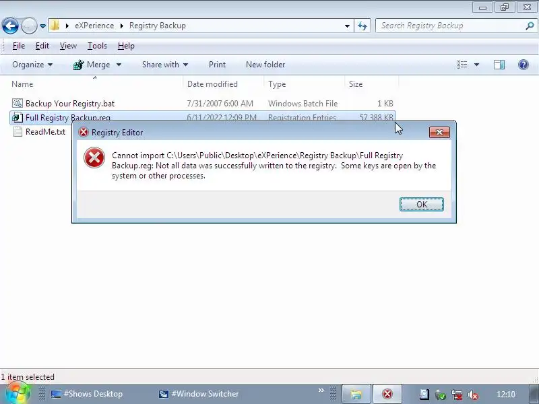Select Registry Backup breadcrumb segment
Viewport: 539px width, 404px height.
tap(158, 26)
